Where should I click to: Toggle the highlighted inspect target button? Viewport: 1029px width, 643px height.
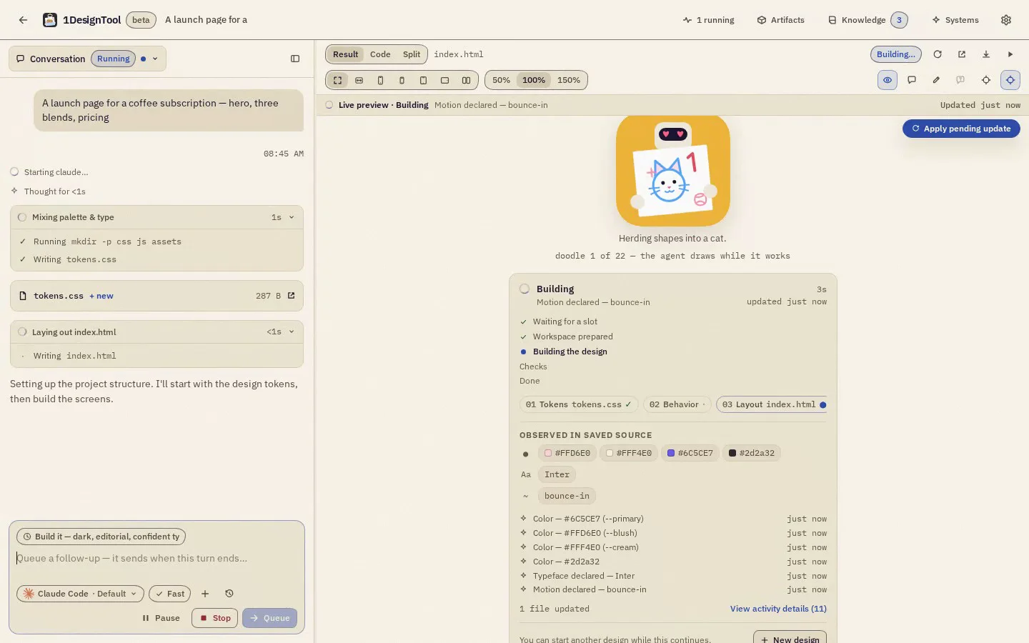(1010, 80)
